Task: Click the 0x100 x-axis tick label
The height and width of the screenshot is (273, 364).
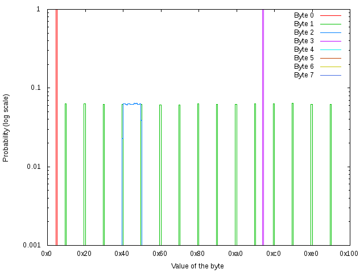Action: click(349, 253)
